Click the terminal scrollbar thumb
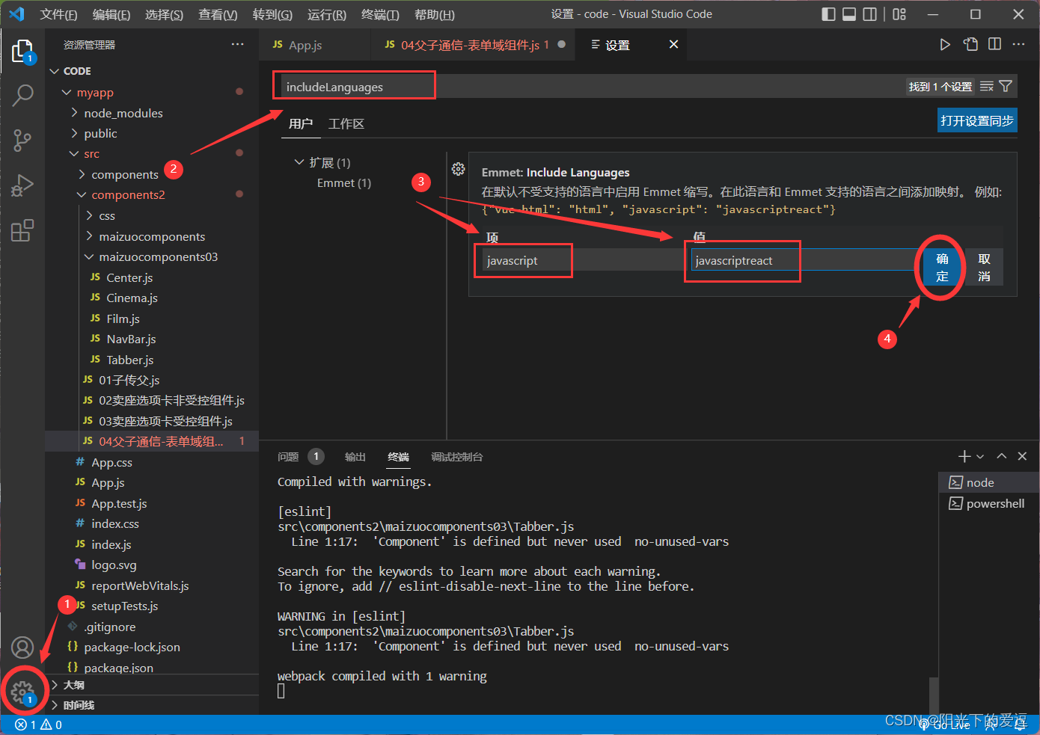 pos(933,695)
